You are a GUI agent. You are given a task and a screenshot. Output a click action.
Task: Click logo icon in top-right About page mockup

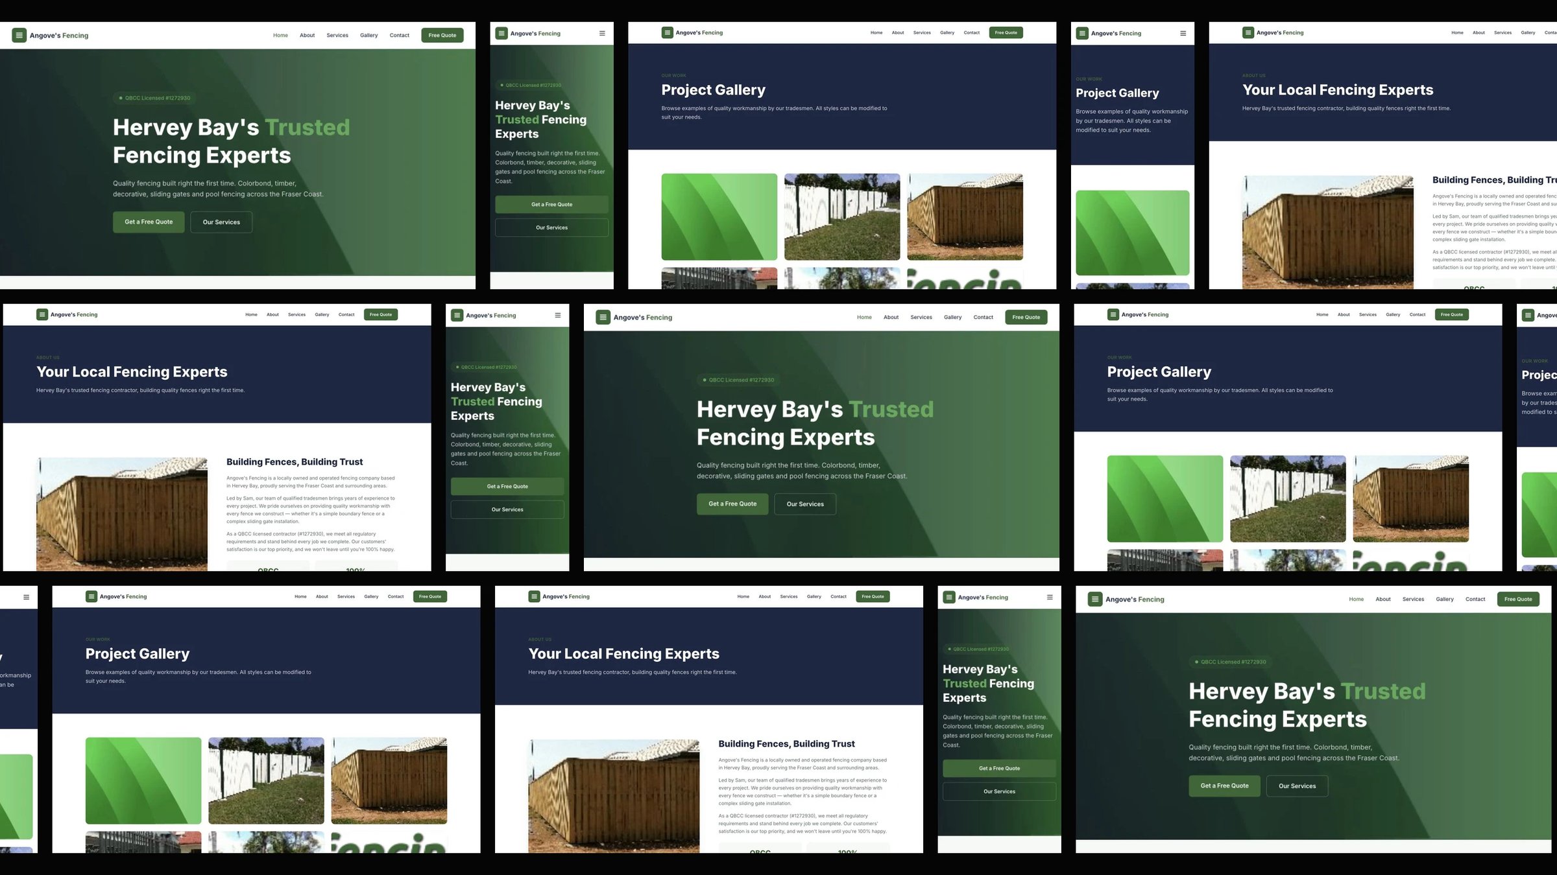tap(1248, 32)
